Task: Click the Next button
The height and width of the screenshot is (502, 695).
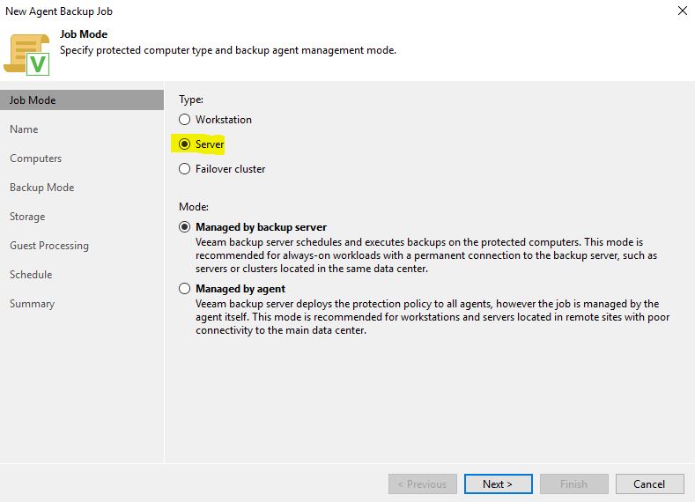Action: pyautogui.click(x=499, y=484)
